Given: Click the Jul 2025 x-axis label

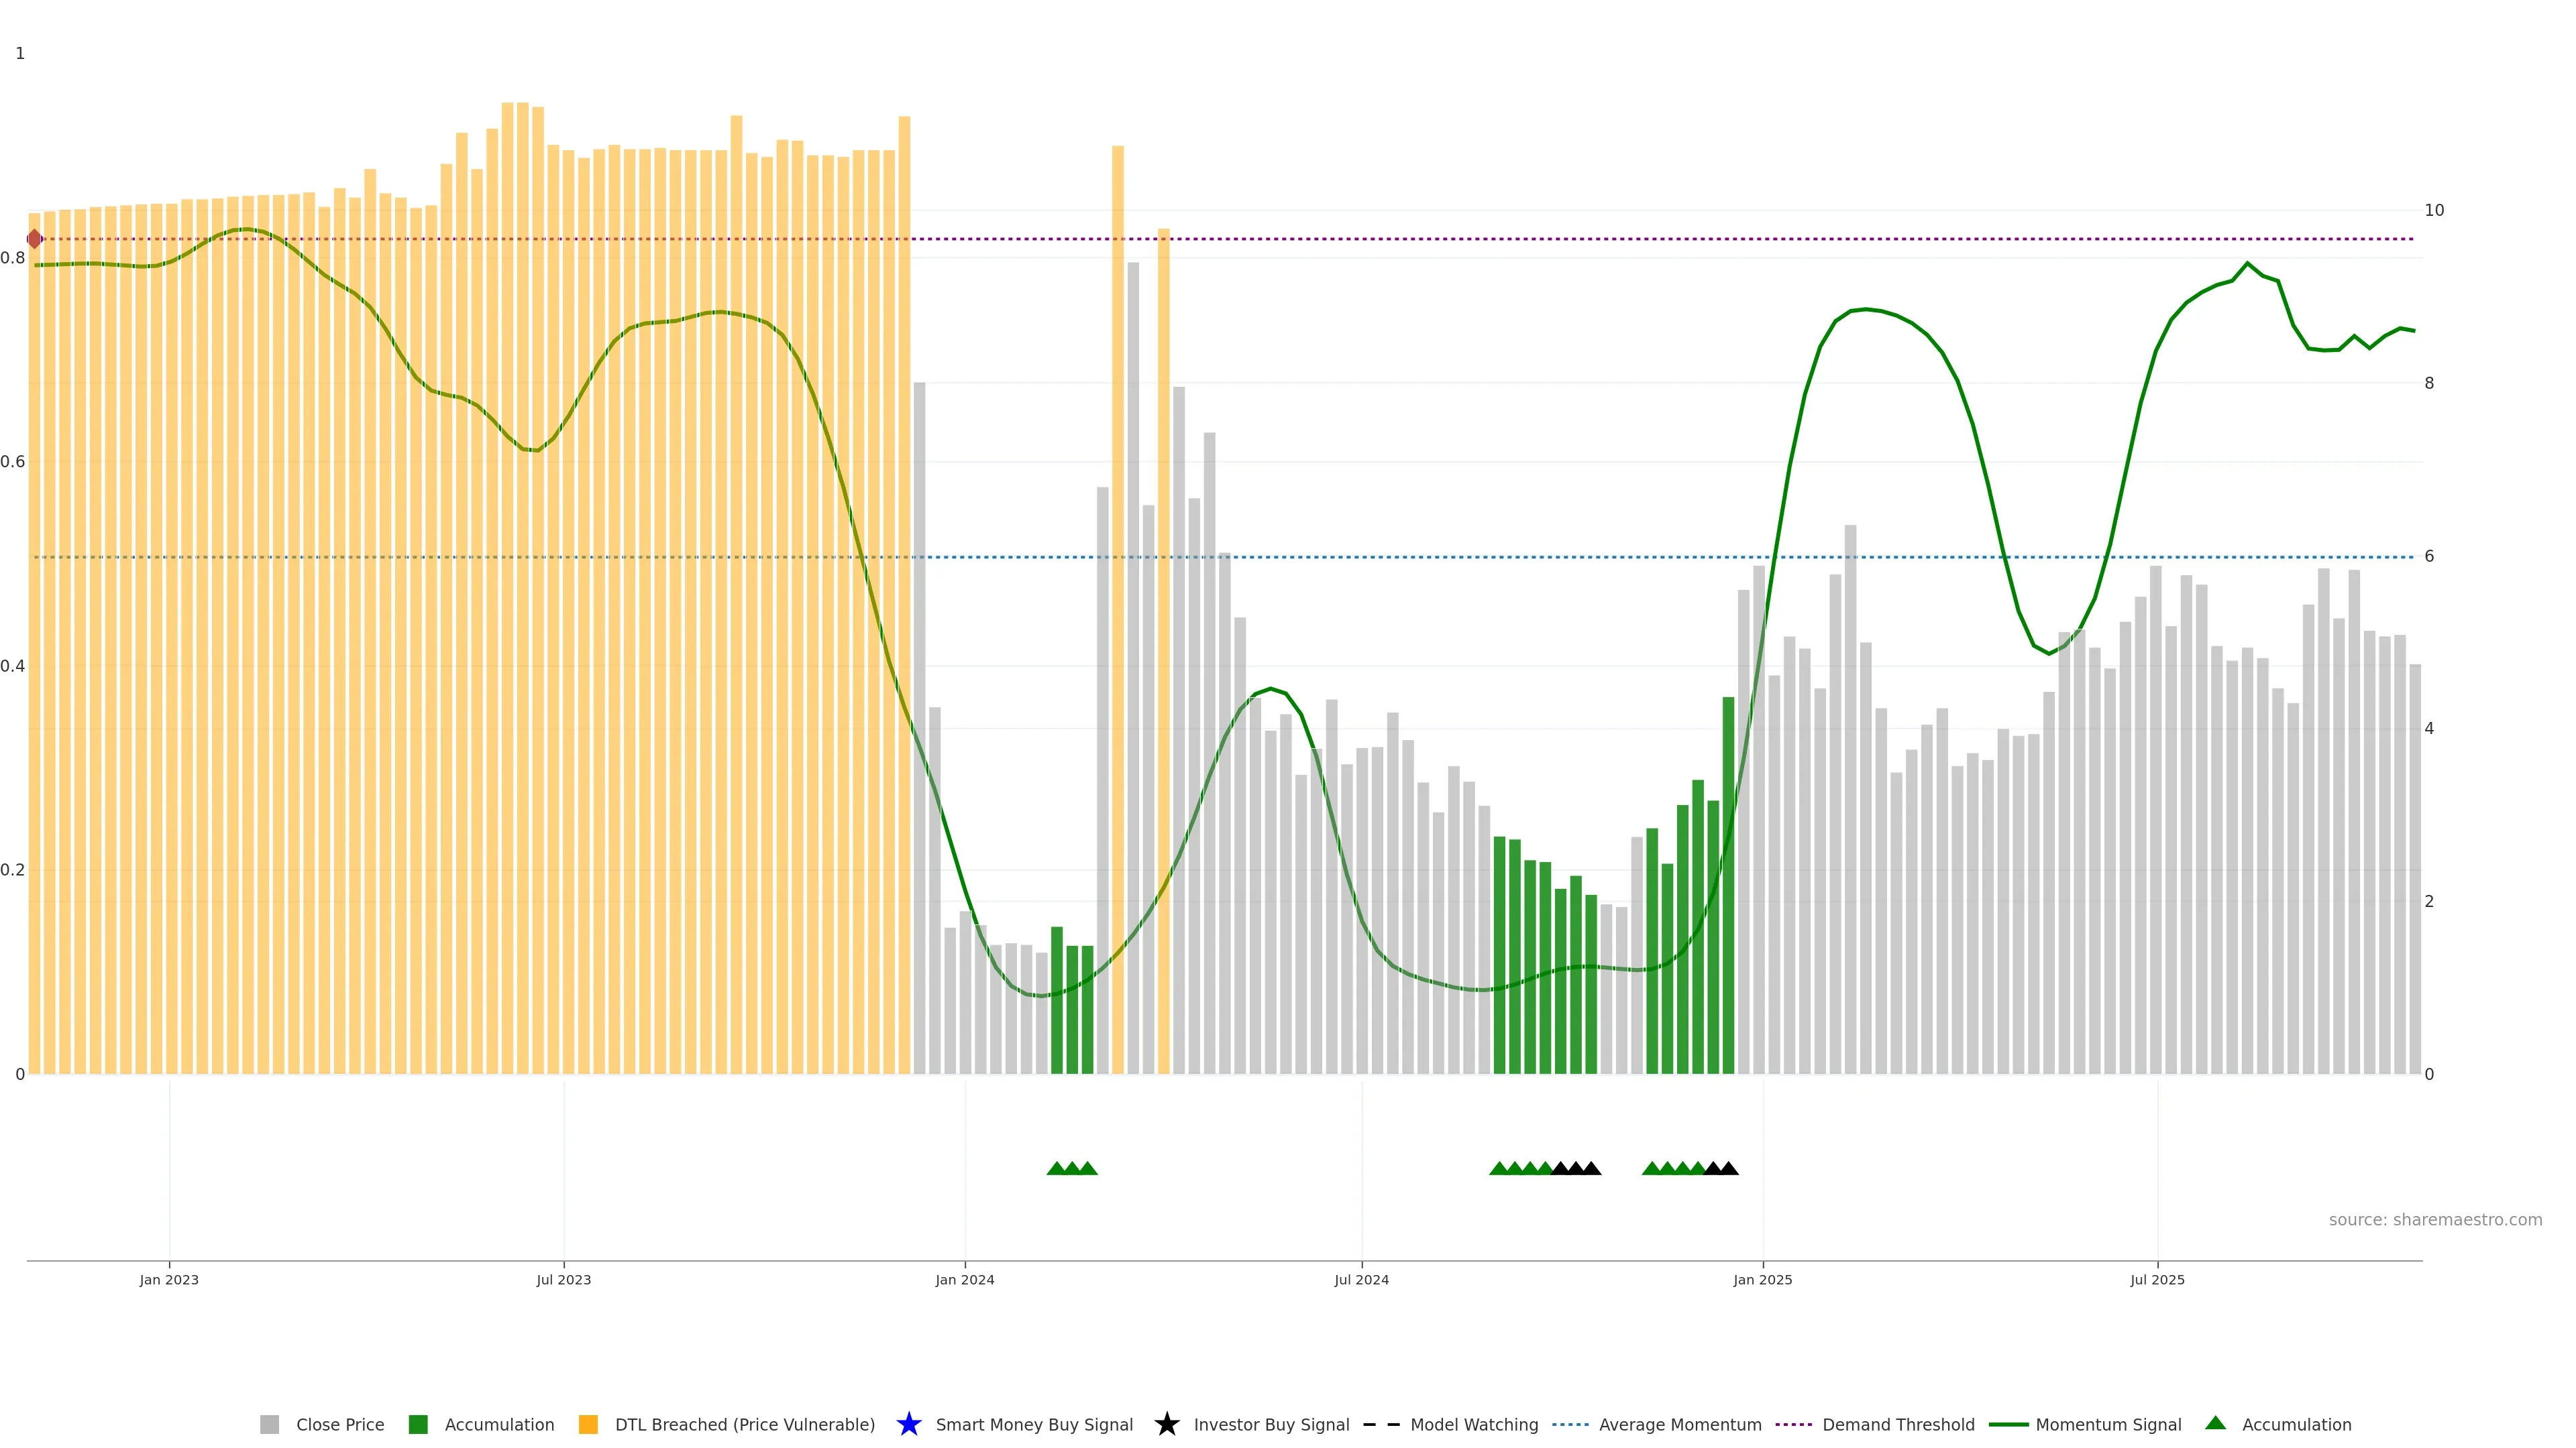Looking at the screenshot, I should [2157, 1279].
